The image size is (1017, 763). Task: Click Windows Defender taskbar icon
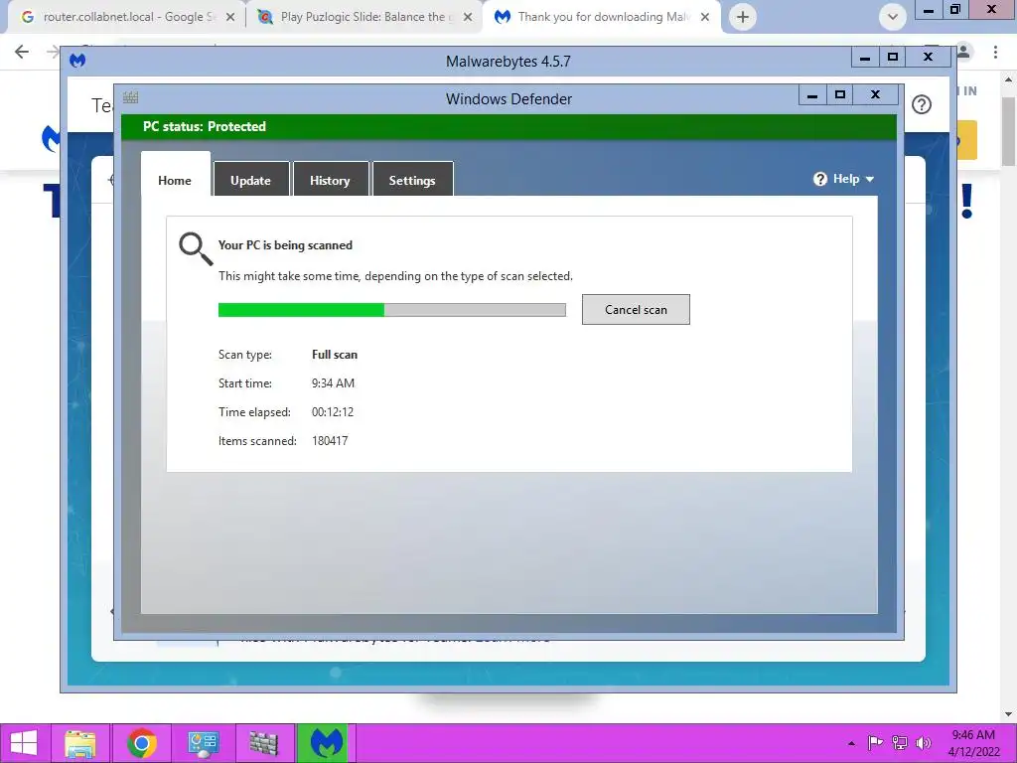[x=264, y=743]
